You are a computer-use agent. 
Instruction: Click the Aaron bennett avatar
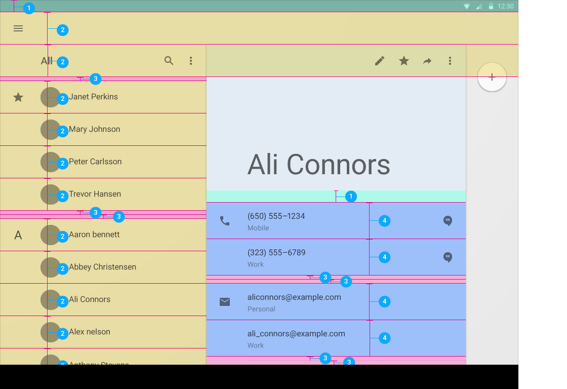(x=50, y=235)
